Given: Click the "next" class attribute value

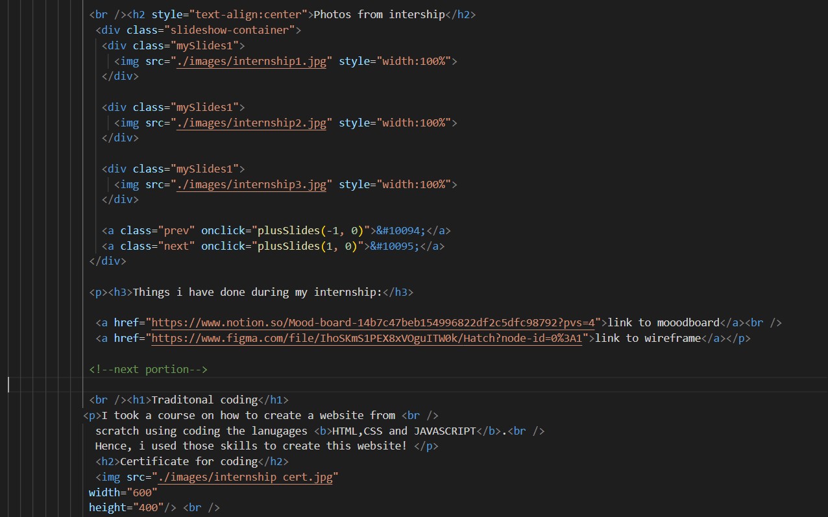Looking at the screenshot, I should (175, 246).
